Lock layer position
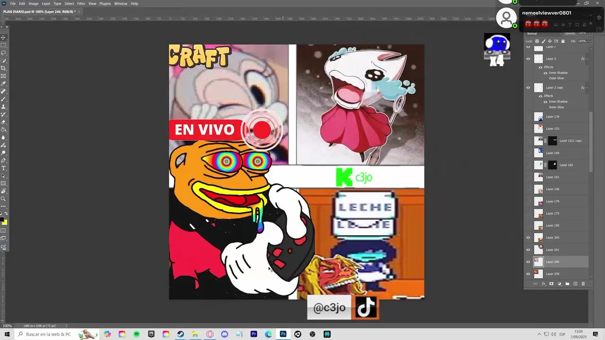The width and height of the screenshot is (605, 340). click(549, 41)
